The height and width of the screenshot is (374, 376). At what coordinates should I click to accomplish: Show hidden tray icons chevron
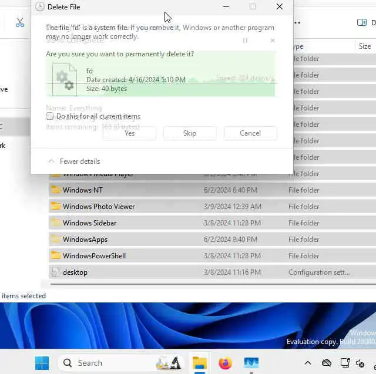click(x=308, y=363)
